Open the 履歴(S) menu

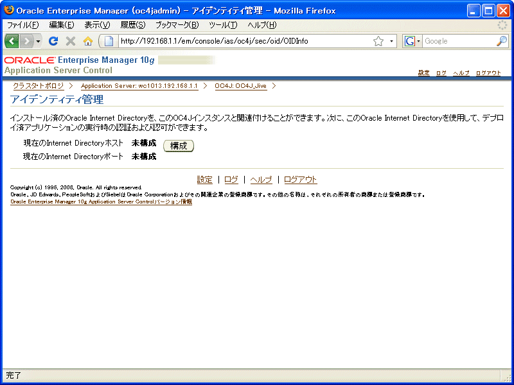click(133, 25)
